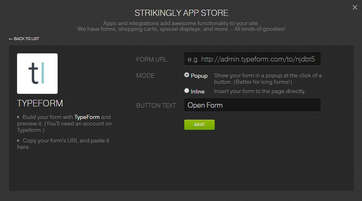Screen dimensions: 362x201
Task: Click the TYPEFORM app title
Action: coord(40,103)
